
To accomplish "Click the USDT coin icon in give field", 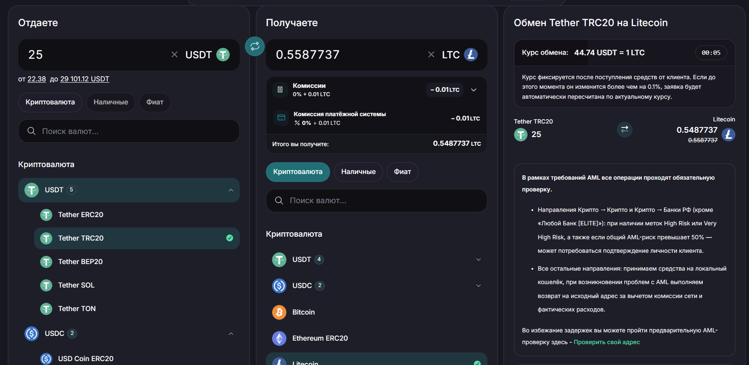I will [x=223, y=54].
